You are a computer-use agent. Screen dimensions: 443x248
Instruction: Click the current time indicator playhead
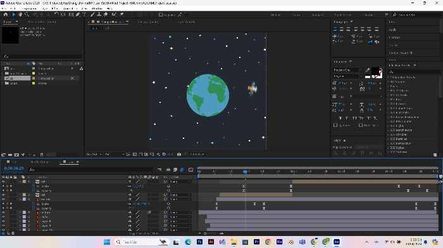[246, 172]
